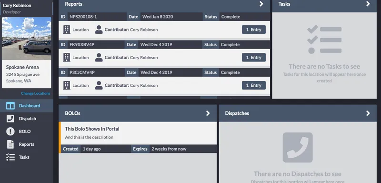Image resolution: width=381 pixels, height=183 pixels.
Task: Click the BOLO exclamation icon in sidebar
Action: click(10, 132)
